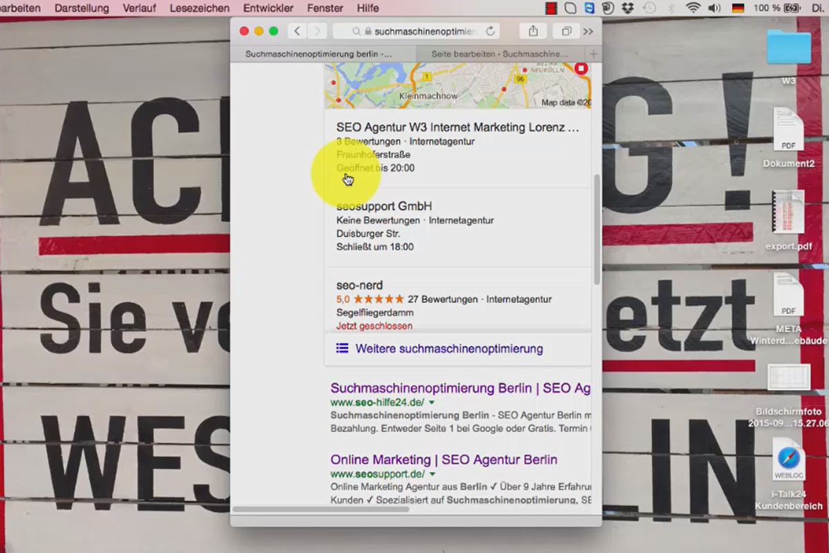The width and height of the screenshot is (829, 553).
Task: Click the Safari address bar field
Action: [416, 31]
